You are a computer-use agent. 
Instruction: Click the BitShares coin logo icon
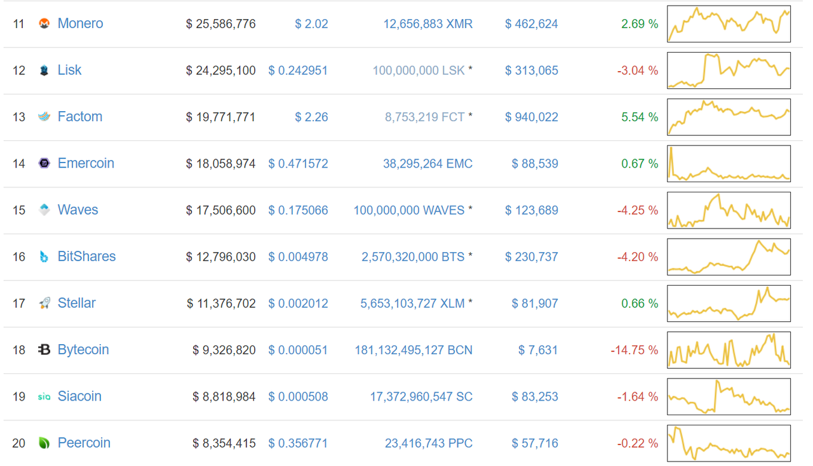click(44, 257)
